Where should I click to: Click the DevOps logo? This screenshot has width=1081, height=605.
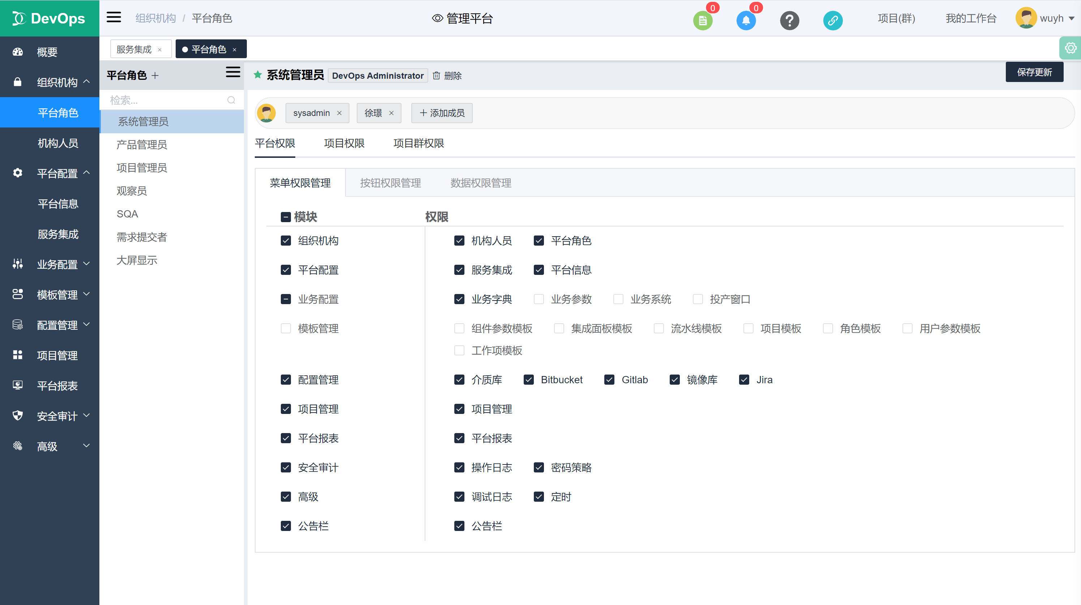pos(49,18)
